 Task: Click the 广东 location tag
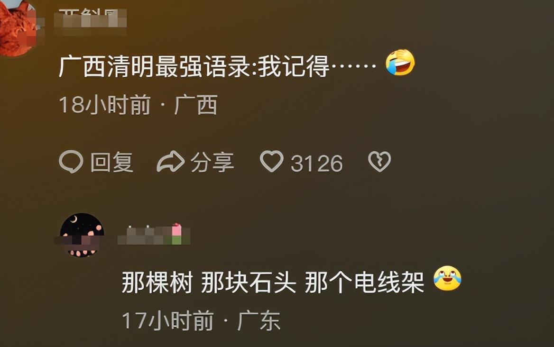[x=259, y=321]
